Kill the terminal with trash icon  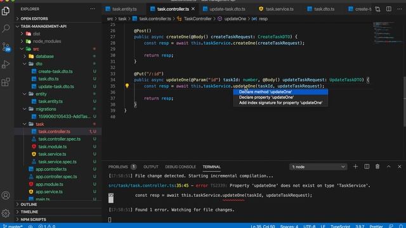pyautogui.click(x=377, y=167)
